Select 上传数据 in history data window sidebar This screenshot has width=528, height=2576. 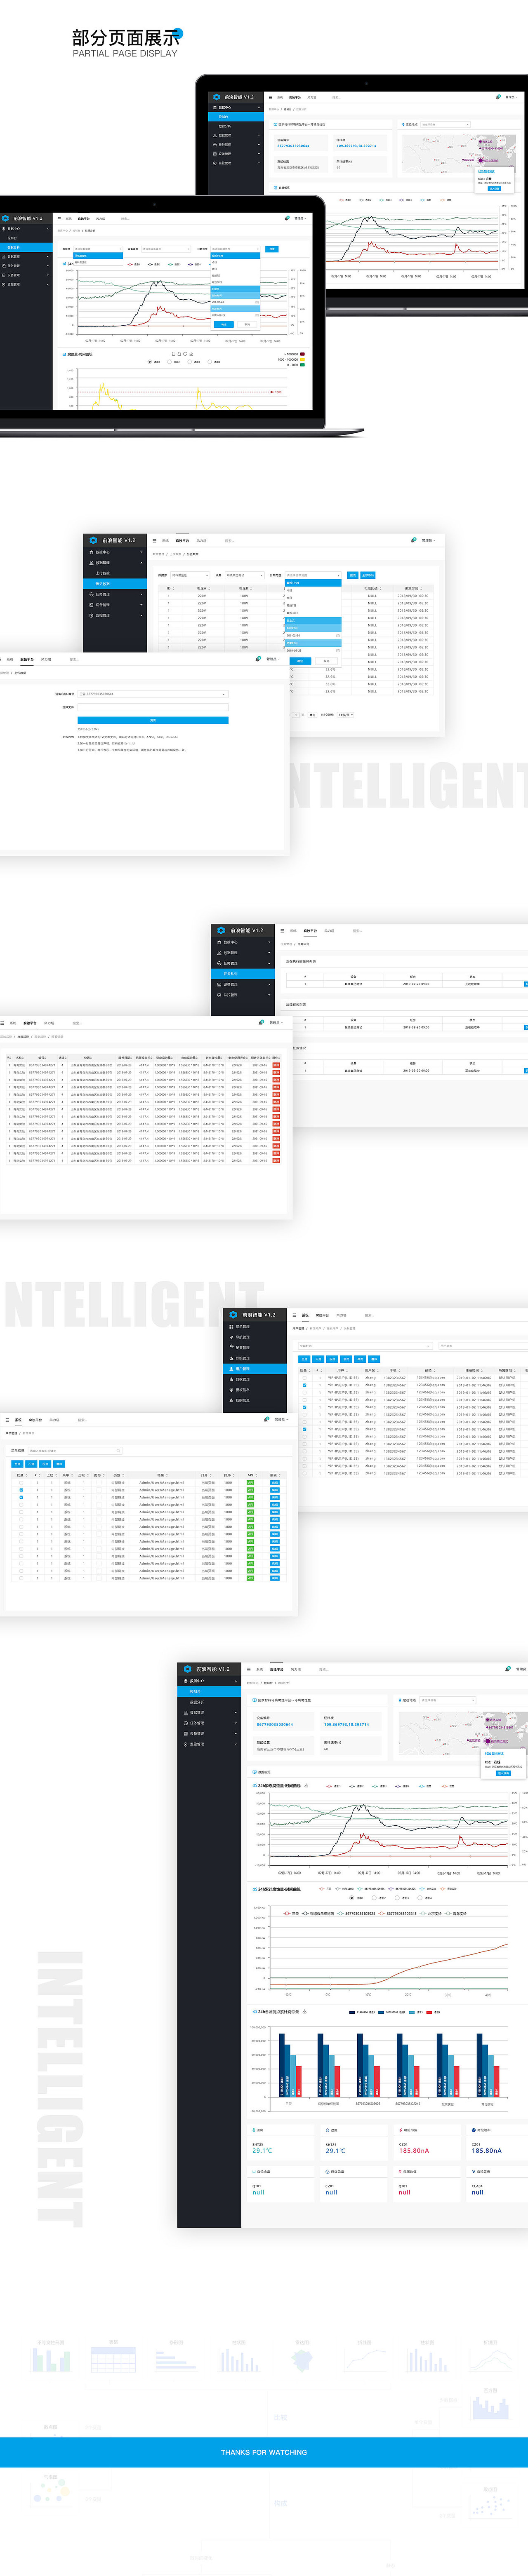pos(115,573)
